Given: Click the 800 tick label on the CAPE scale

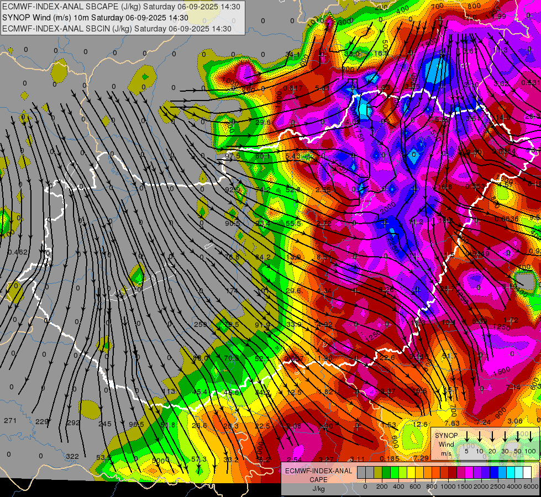Looking at the screenshot, I should [432, 487].
